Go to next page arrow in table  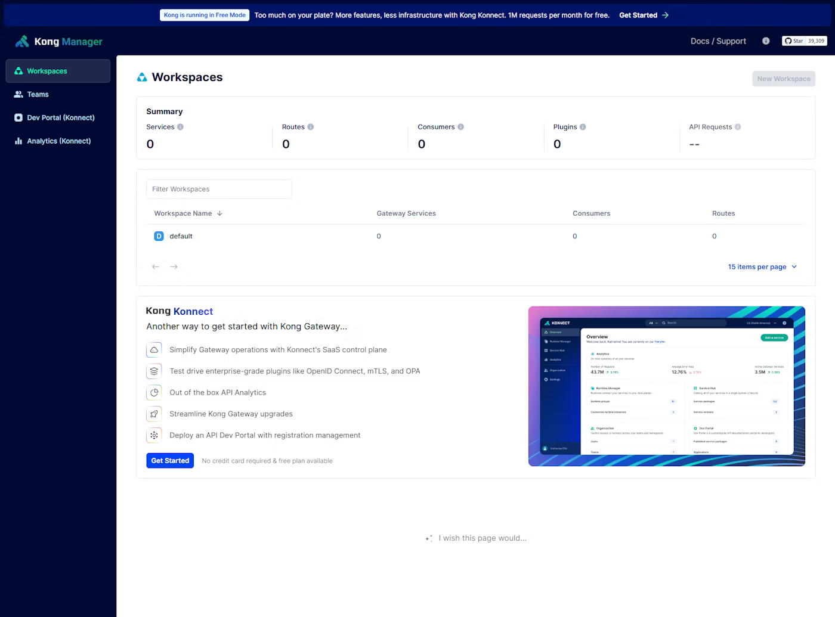tap(174, 267)
